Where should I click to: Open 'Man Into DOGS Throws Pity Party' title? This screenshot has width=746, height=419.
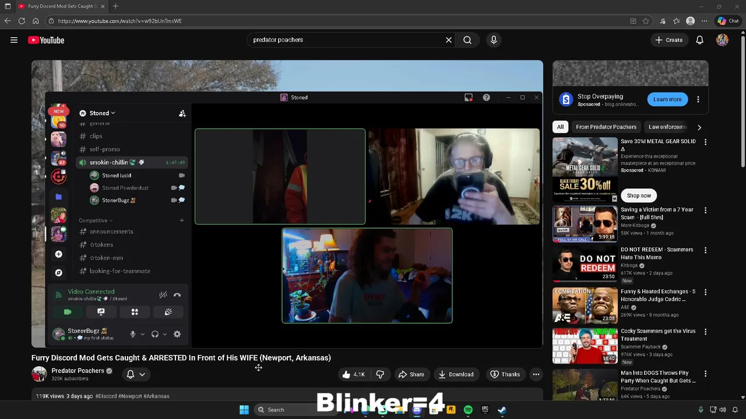tap(658, 377)
